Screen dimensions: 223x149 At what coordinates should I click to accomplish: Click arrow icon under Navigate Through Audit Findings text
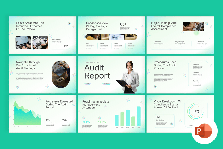tap(18, 87)
